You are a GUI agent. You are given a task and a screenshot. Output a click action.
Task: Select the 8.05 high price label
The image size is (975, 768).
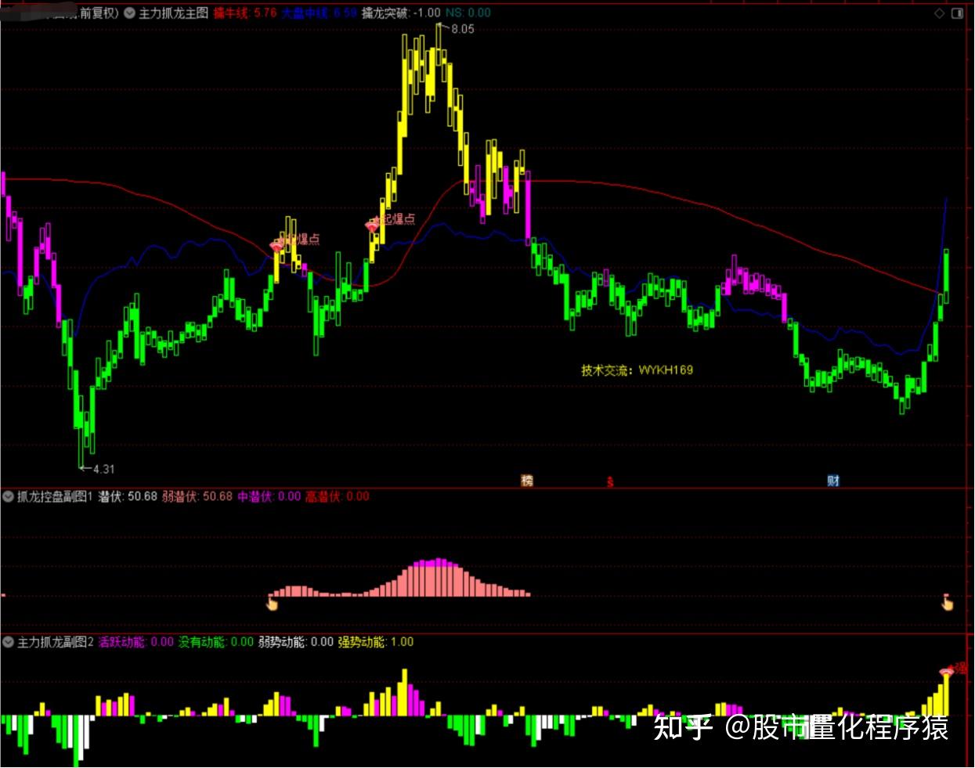[463, 29]
